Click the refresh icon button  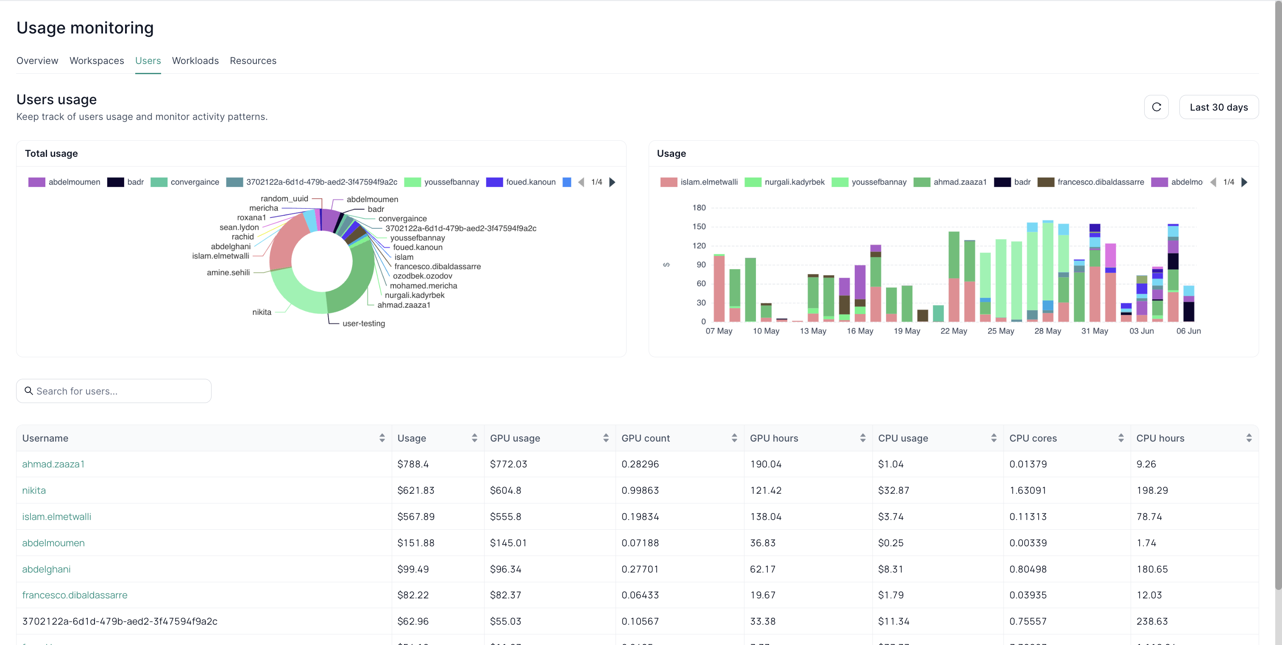point(1156,107)
